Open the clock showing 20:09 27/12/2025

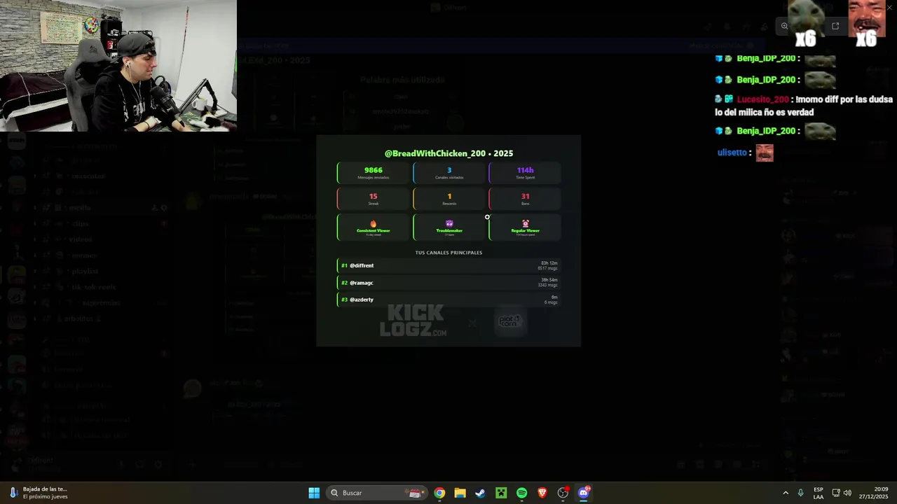874,493
